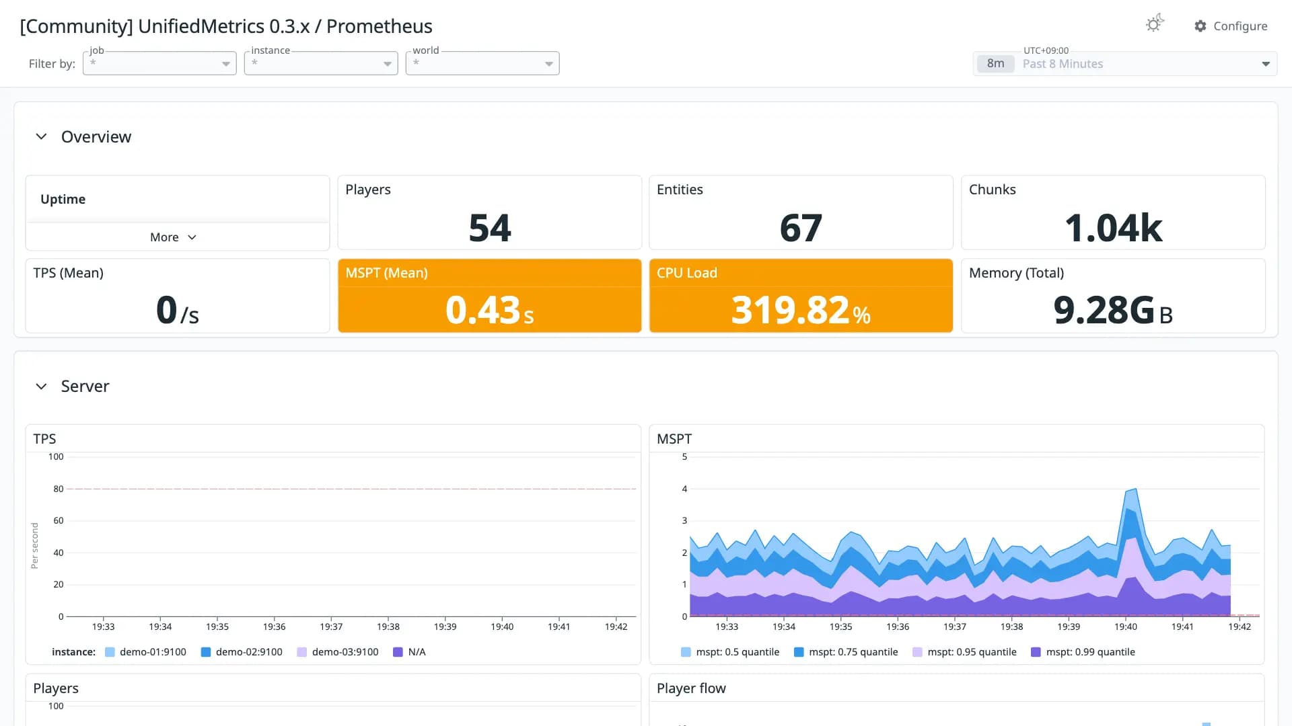Open the Past 8 Minutes time range dropdown
The image size is (1292, 726).
tap(1125, 63)
